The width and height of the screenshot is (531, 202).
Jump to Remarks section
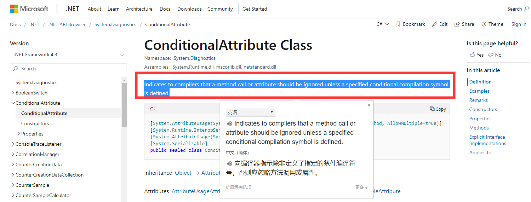(x=479, y=100)
